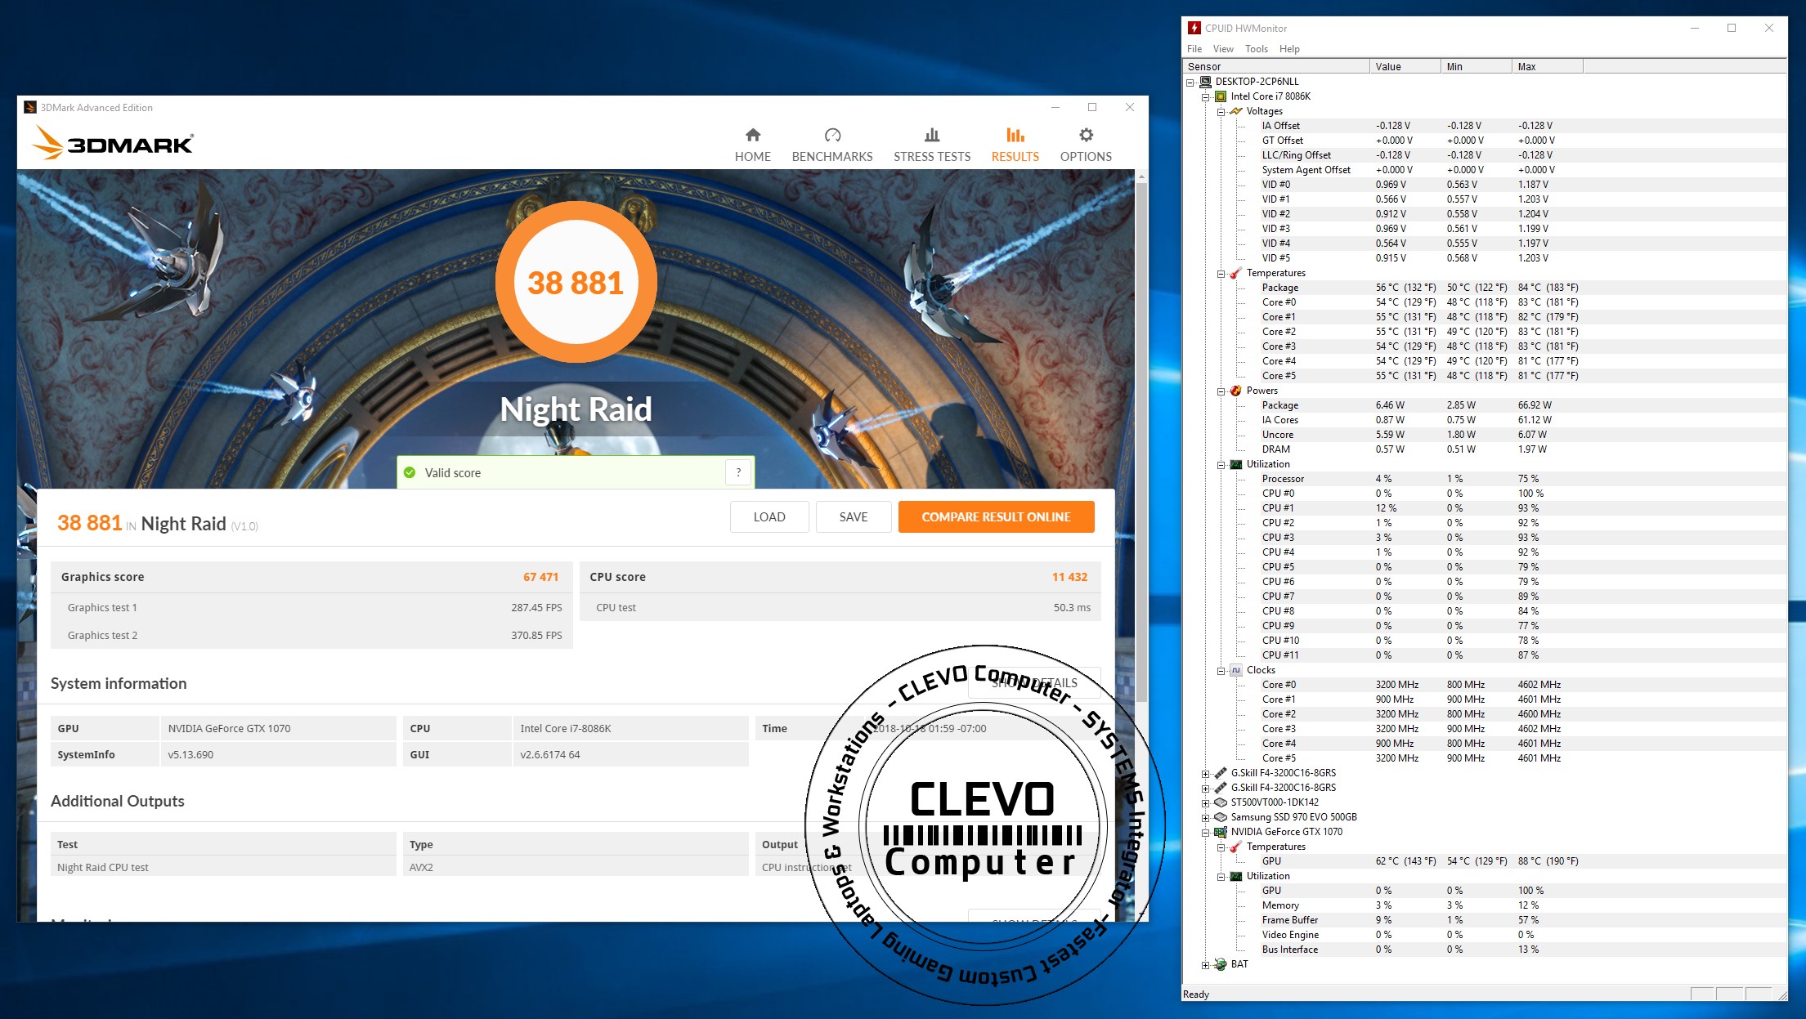Collapse the Intel Core i7 8086K node

[1205, 96]
